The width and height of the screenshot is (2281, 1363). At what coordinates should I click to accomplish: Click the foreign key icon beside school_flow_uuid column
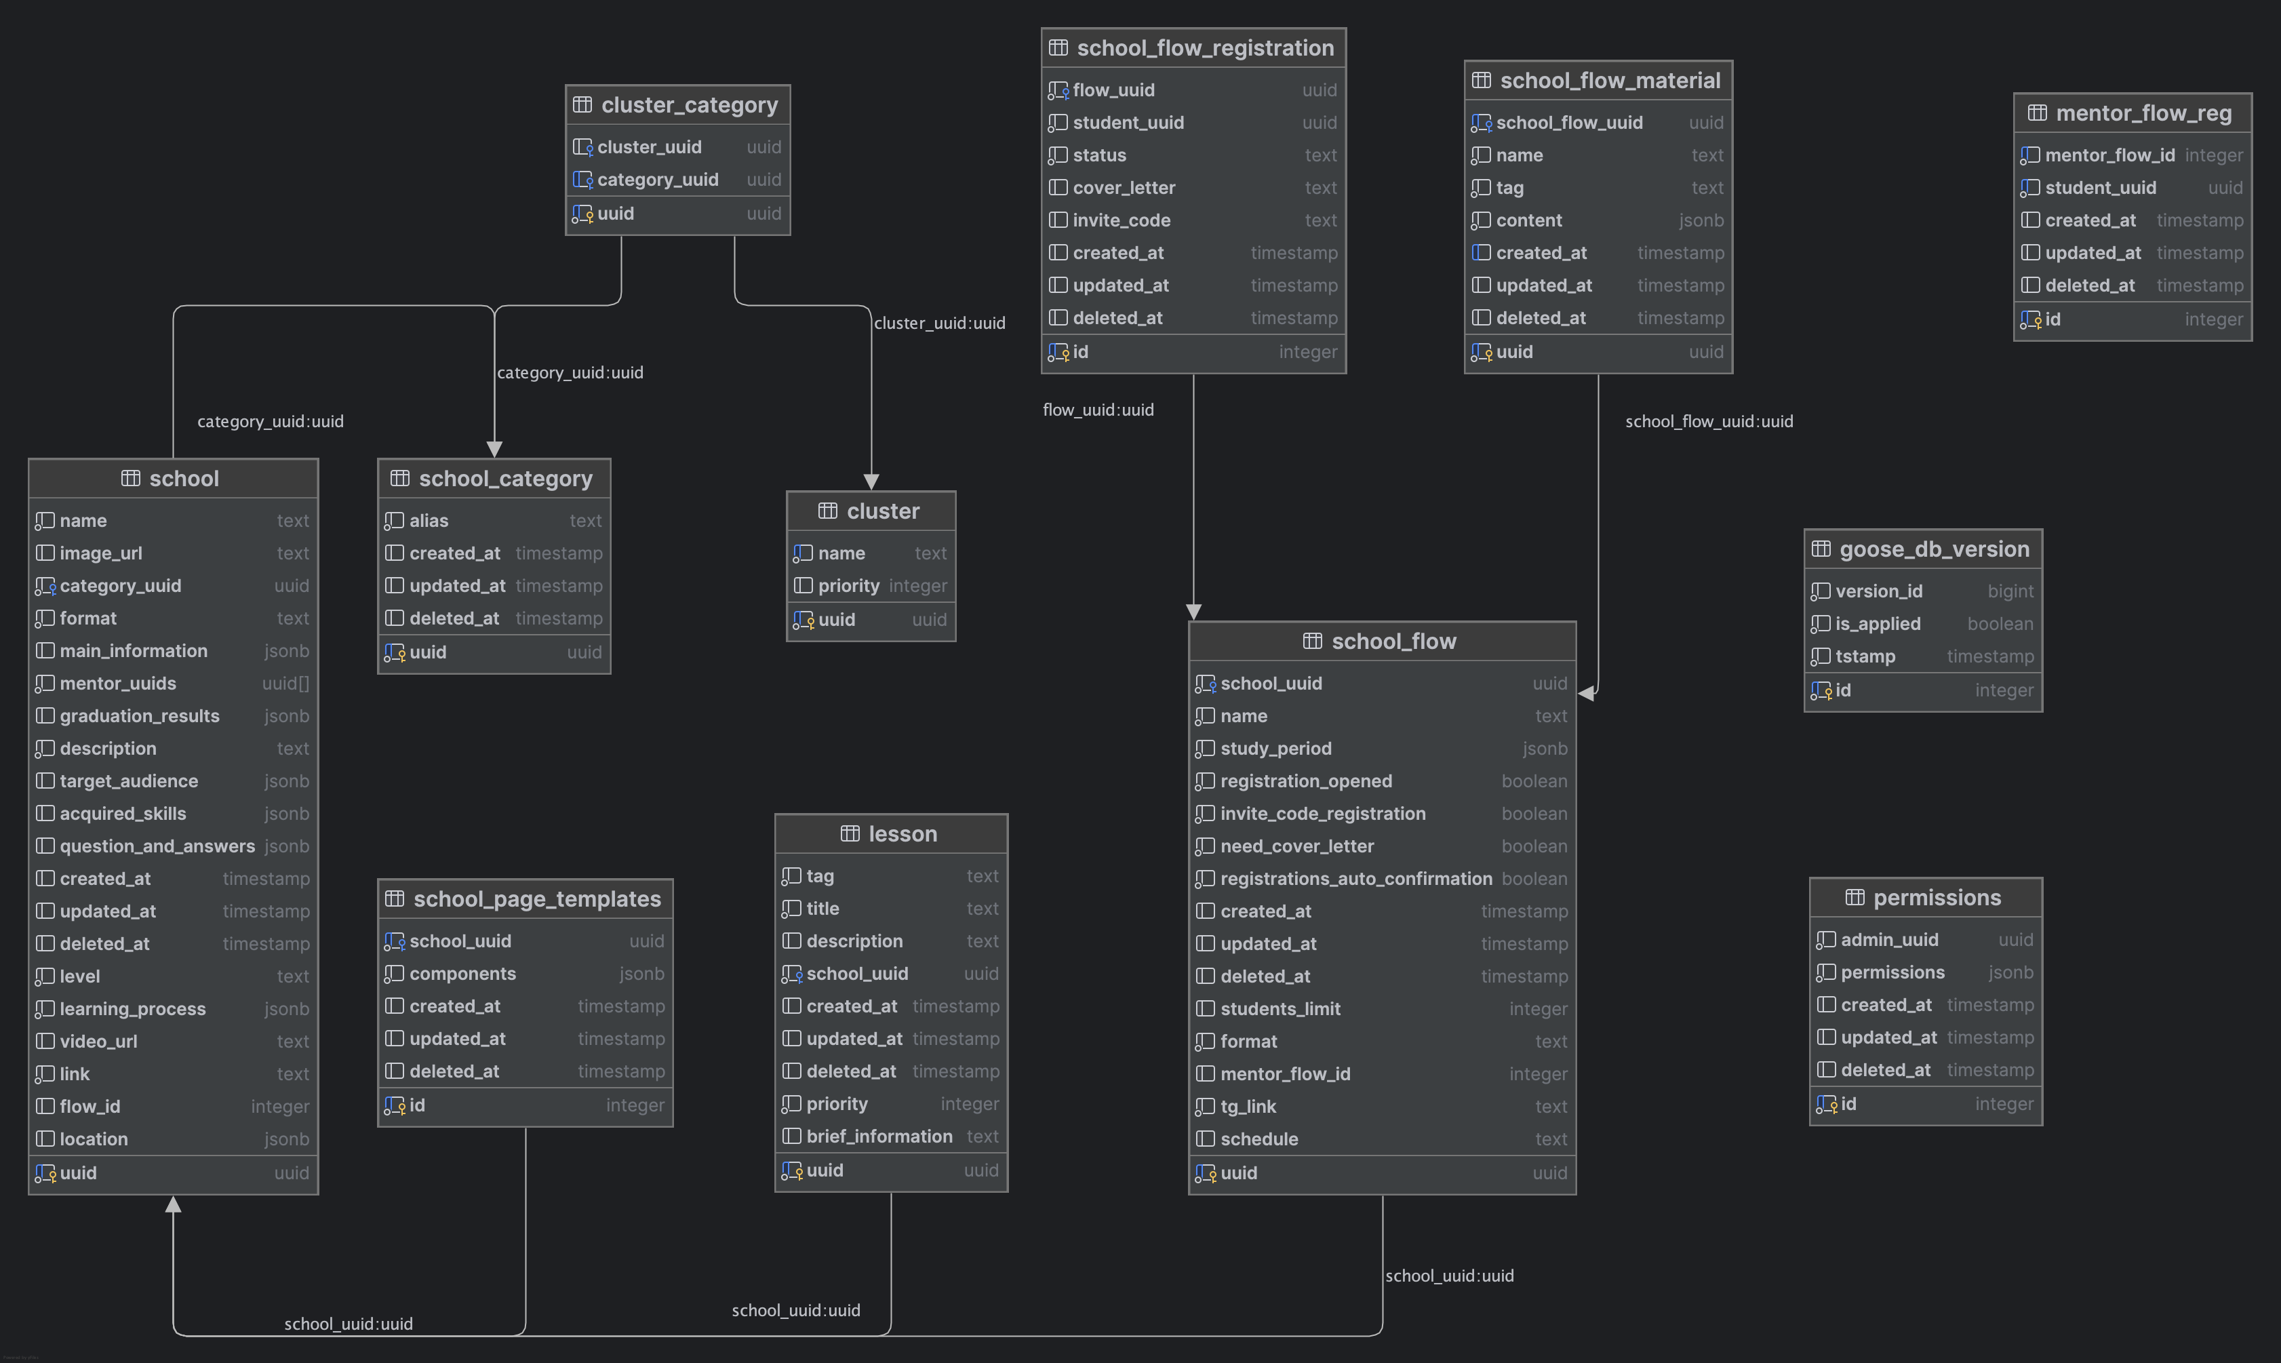pos(1481,122)
